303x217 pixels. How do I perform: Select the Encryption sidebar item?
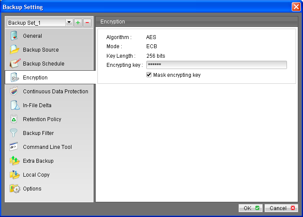coord(35,78)
